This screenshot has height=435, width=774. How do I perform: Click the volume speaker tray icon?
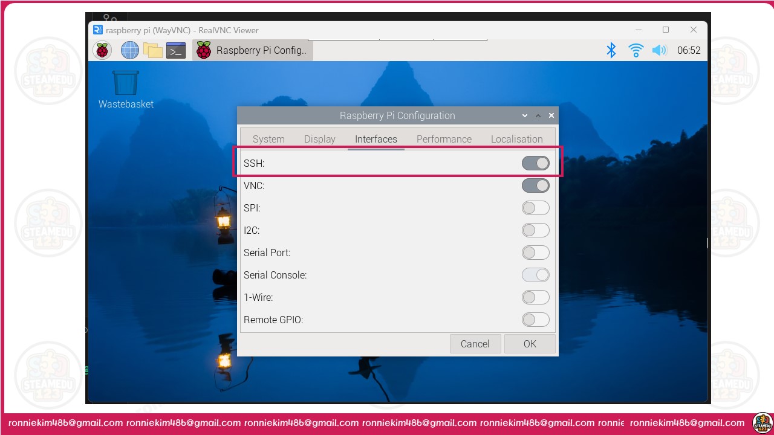point(659,50)
